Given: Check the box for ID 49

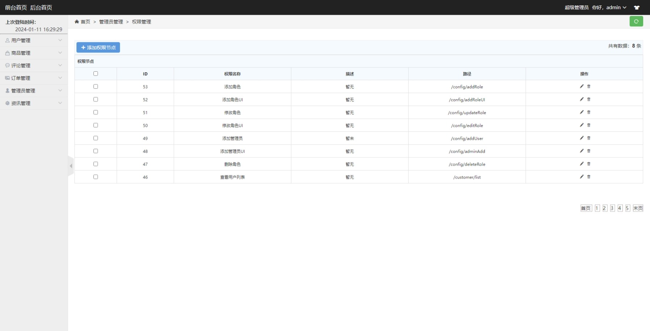Looking at the screenshot, I should click(x=96, y=138).
